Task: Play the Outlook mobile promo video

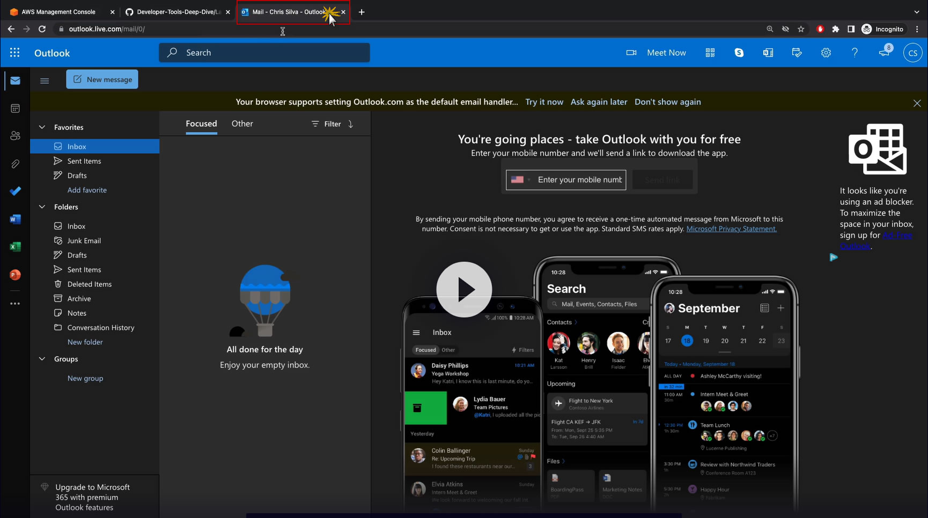Action: tap(464, 290)
